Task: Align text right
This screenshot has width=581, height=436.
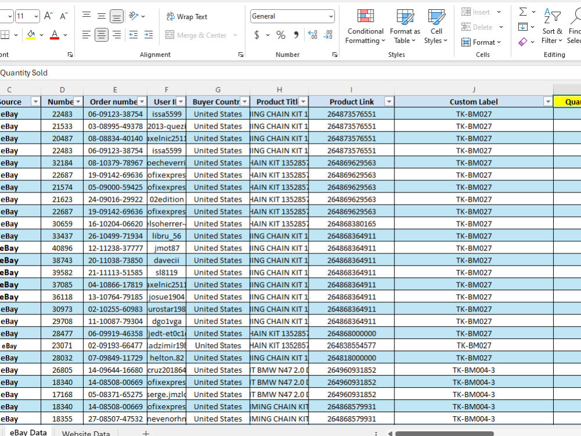Action: (116, 35)
